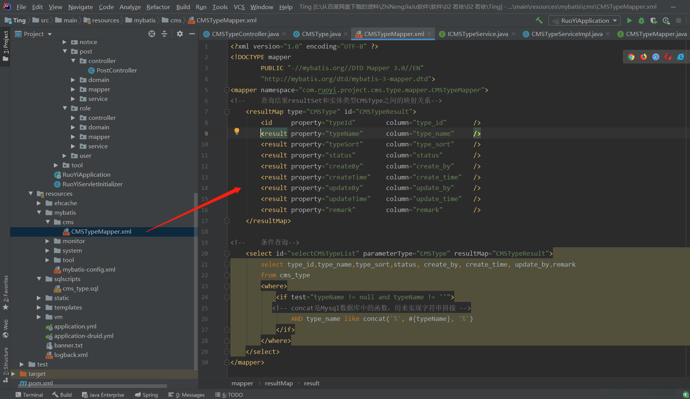Toggle fold on the select element line
The width and height of the screenshot is (690, 399).
coord(227,253)
